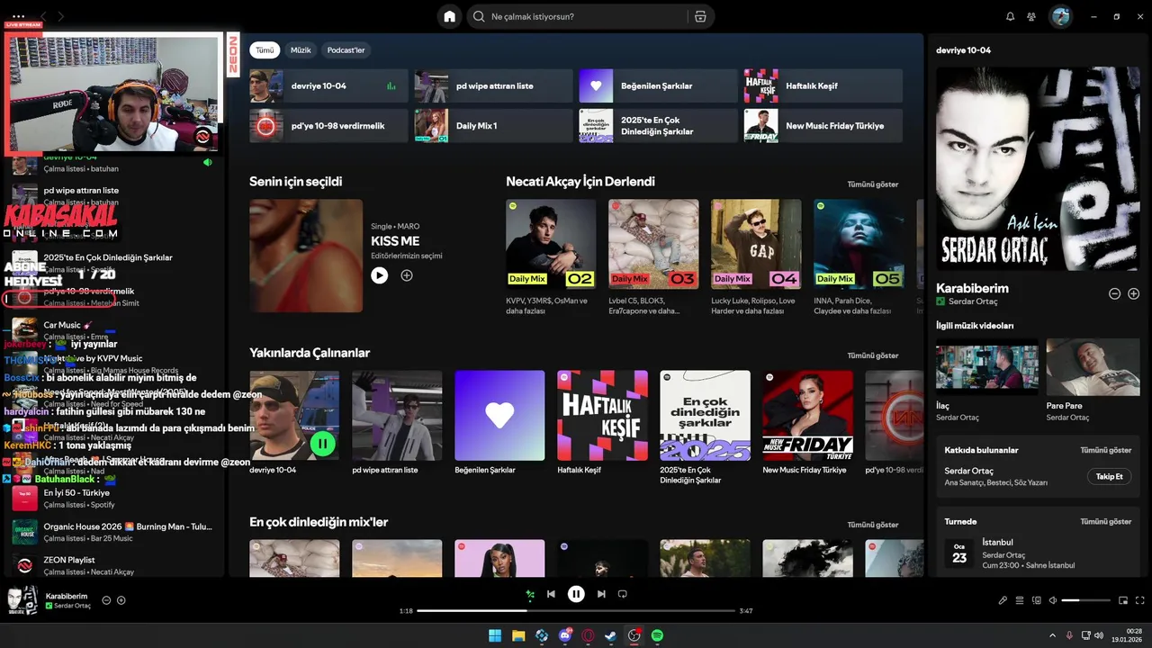Open the mini player icon
Viewport: 1152px width, 648px height.
tap(1123, 600)
